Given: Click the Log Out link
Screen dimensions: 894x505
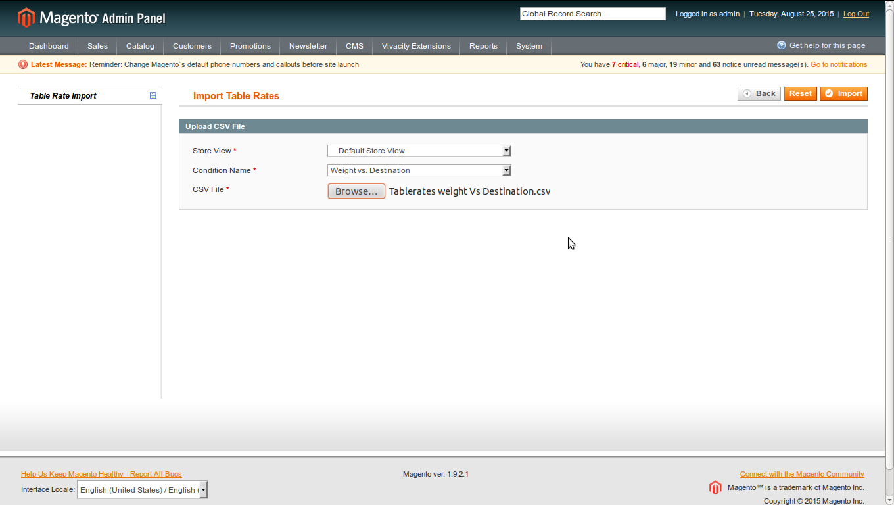Looking at the screenshot, I should (x=856, y=14).
